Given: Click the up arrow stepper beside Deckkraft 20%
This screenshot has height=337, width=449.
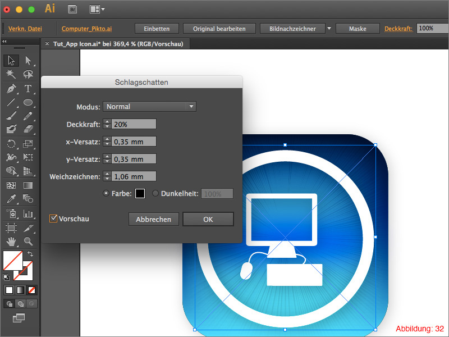Looking at the screenshot, I should (x=107, y=121).
